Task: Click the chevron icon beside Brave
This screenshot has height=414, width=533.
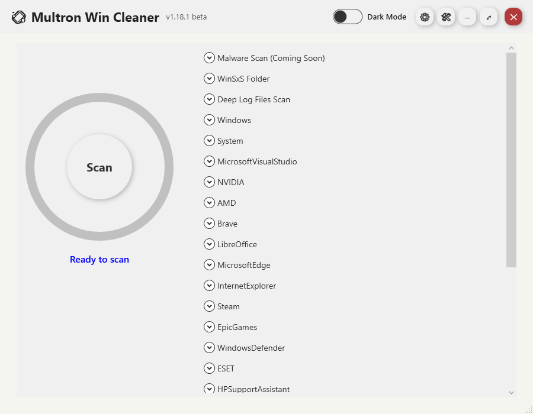Action: point(209,224)
